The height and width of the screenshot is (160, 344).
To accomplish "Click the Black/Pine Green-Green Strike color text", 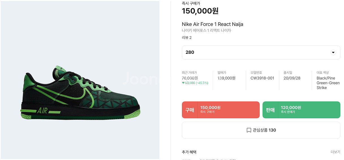I will pyautogui.click(x=328, y=83).
